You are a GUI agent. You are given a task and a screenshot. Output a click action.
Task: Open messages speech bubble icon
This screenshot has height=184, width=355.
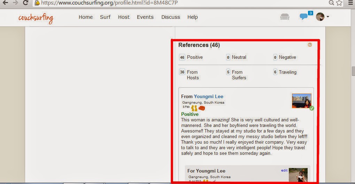point(303,16)
